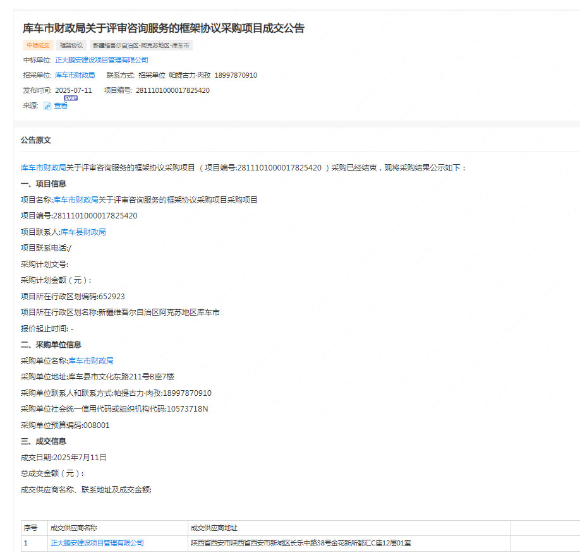Click the project number in header row
Image resolution: width=580 pixels, height=553 pixels.
click(x=172, y=90)
